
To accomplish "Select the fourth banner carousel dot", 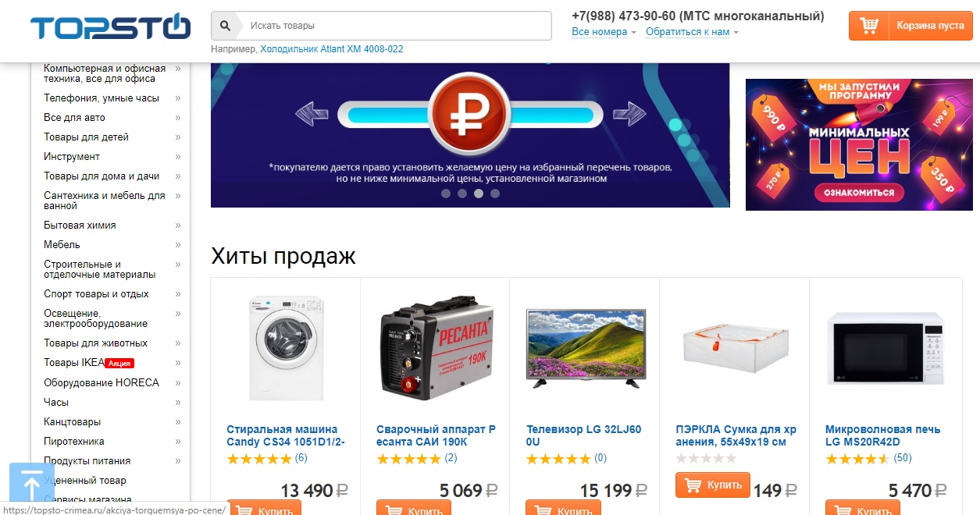I will click(x=495, y=194).
